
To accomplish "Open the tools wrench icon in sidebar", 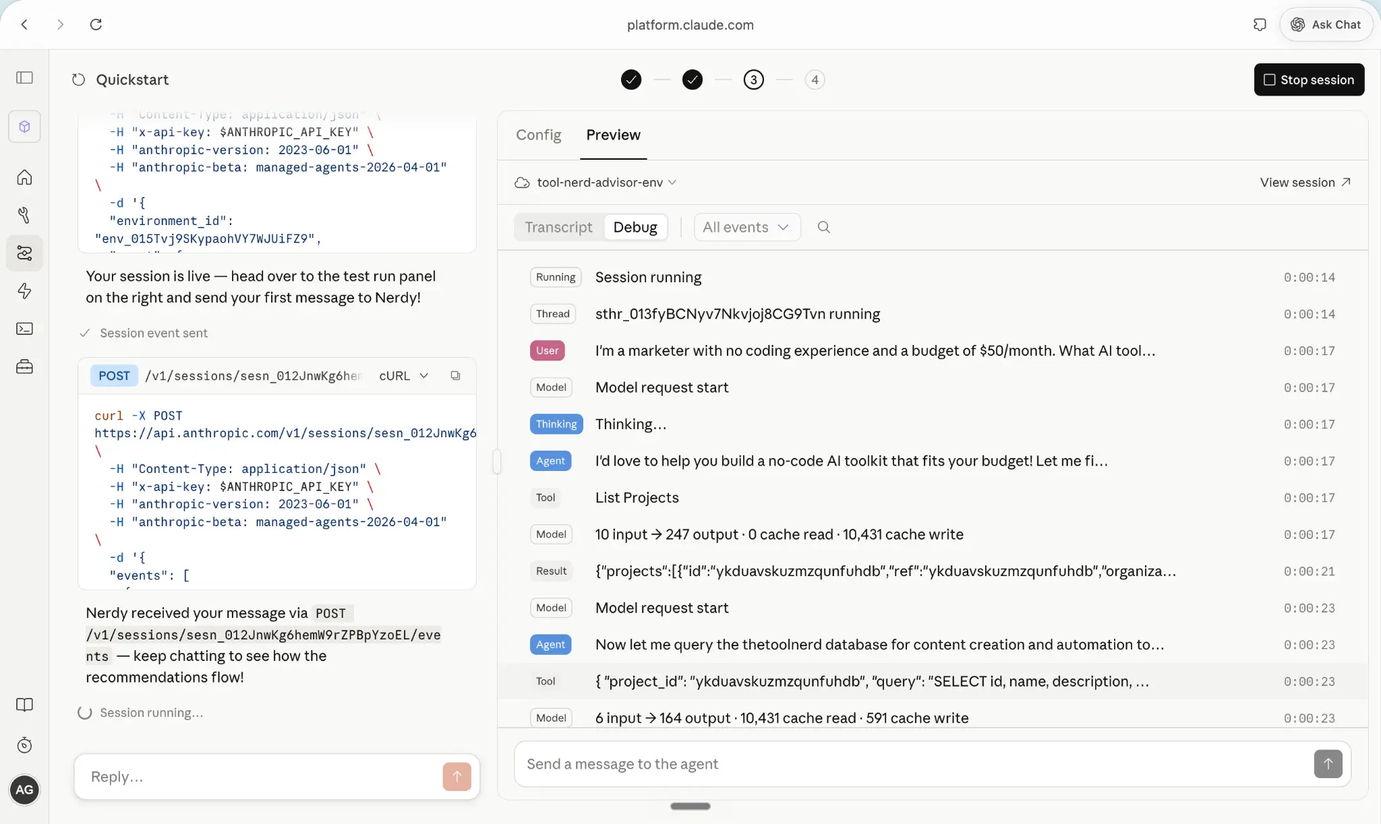I will 24,215.
